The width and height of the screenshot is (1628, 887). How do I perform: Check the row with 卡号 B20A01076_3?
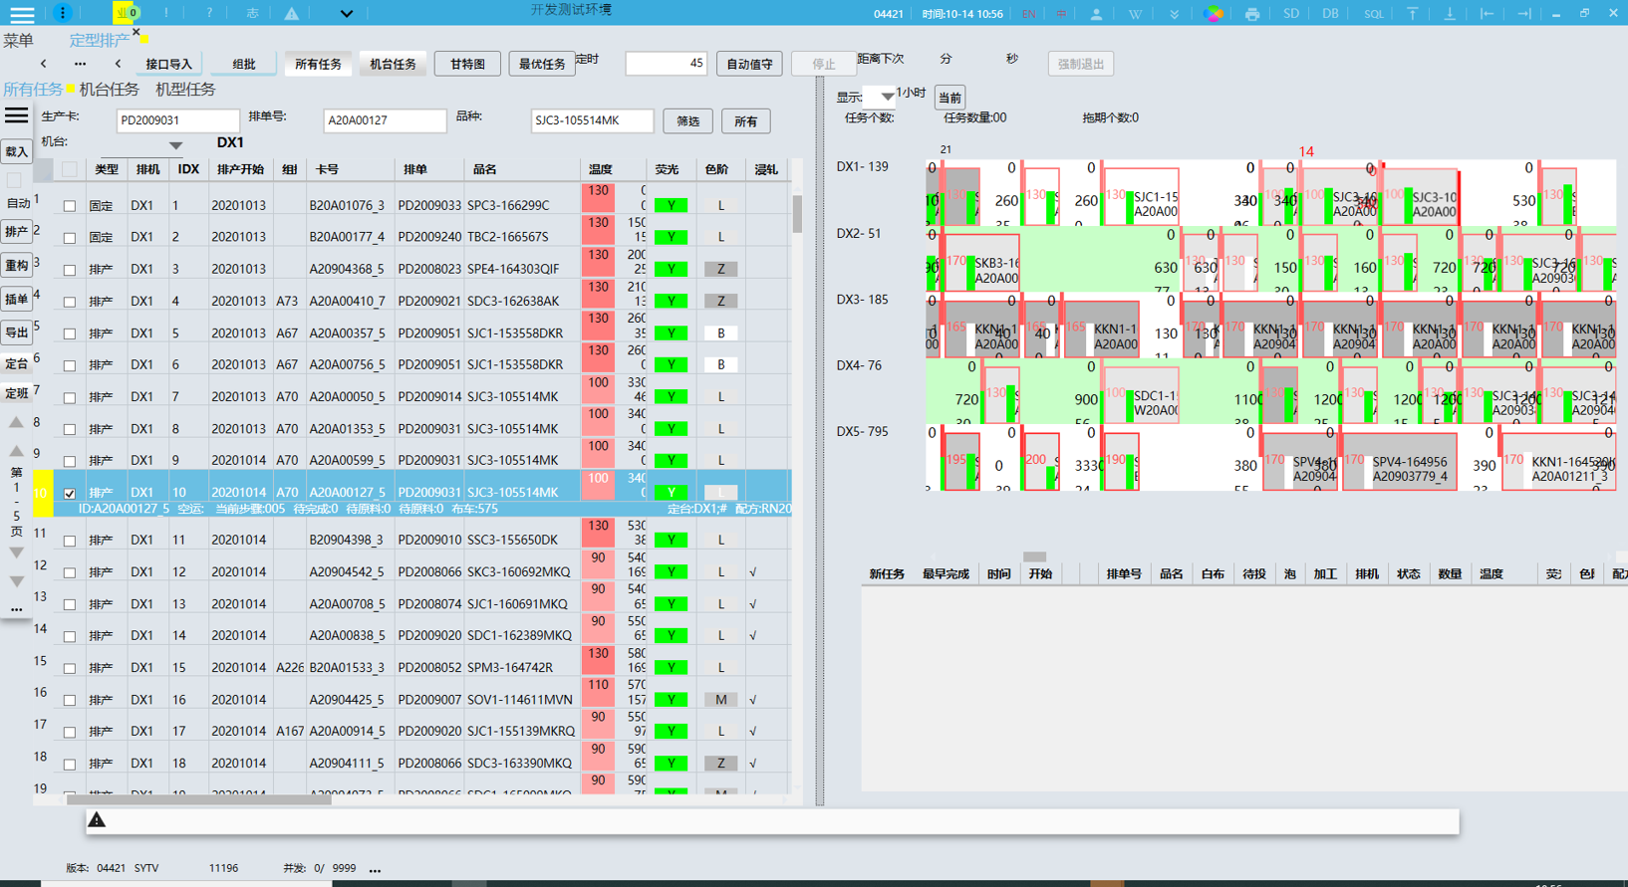point(70,206)
